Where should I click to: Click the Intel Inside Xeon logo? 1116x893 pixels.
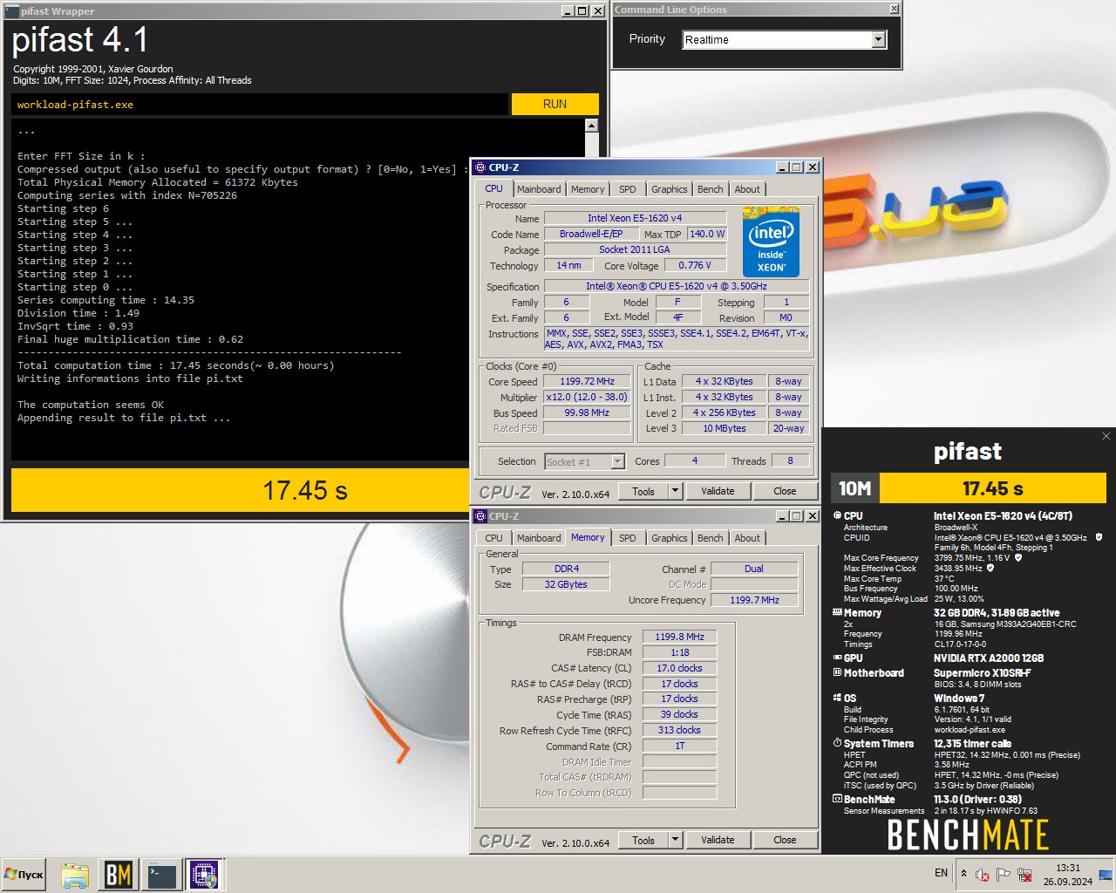click(x=771, y=242)
